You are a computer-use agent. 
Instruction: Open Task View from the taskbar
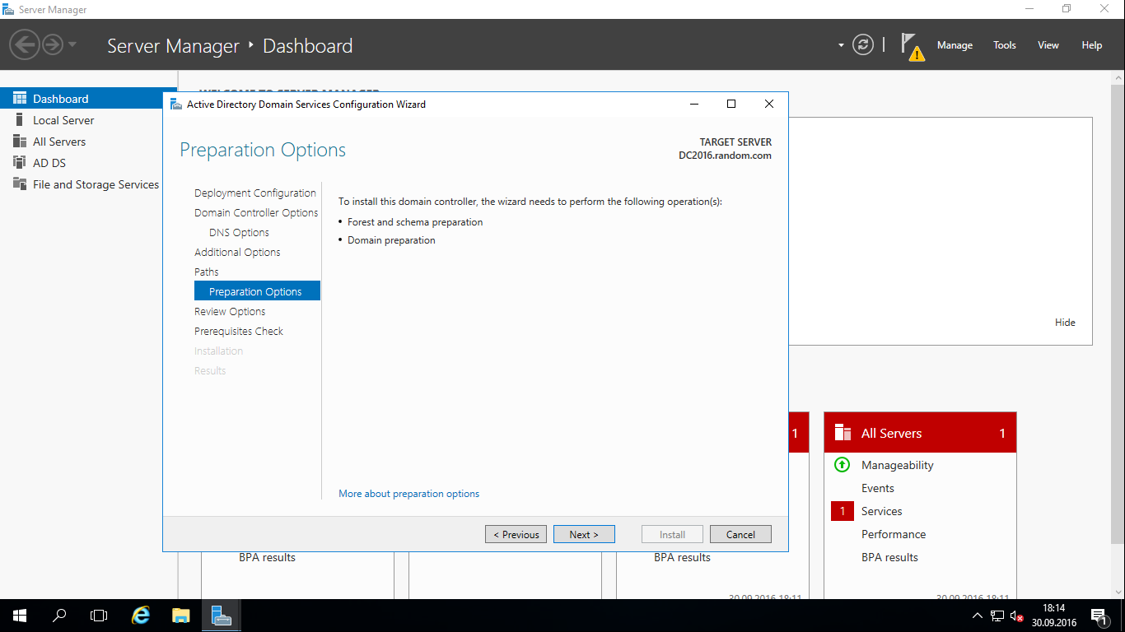pos(99,616)
